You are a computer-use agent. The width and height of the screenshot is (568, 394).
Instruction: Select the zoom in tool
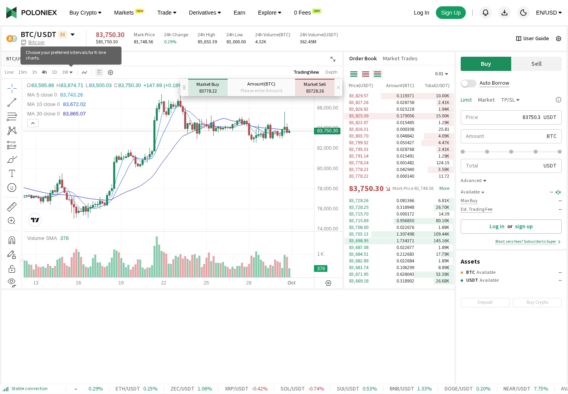pos(12,221)
